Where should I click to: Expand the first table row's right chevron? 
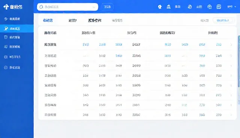pyautogui.click(x=231, y=45)
